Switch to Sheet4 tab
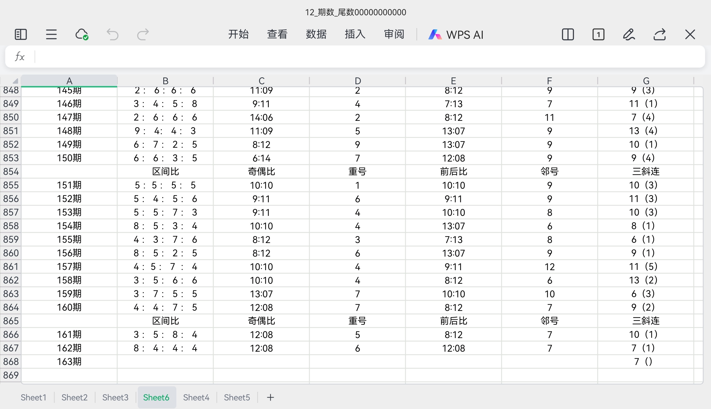 click(196, 397)
